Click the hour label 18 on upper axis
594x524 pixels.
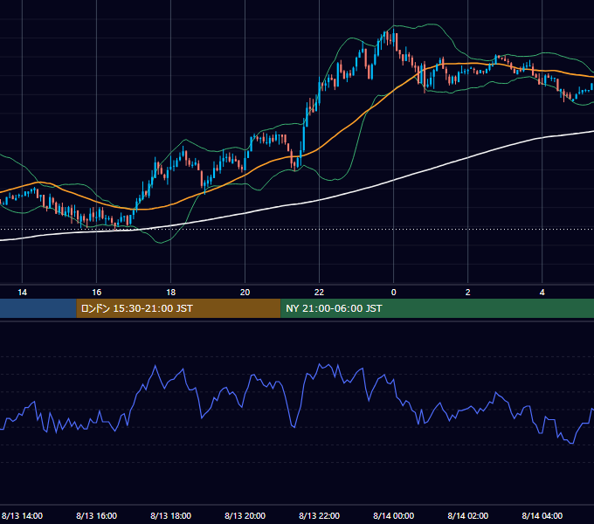point(171,293)
